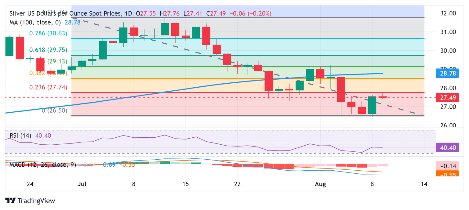Click the 28.00 price axis label
Image resolution: width=469 pixels, height=210 pixels.
(448, 88)
